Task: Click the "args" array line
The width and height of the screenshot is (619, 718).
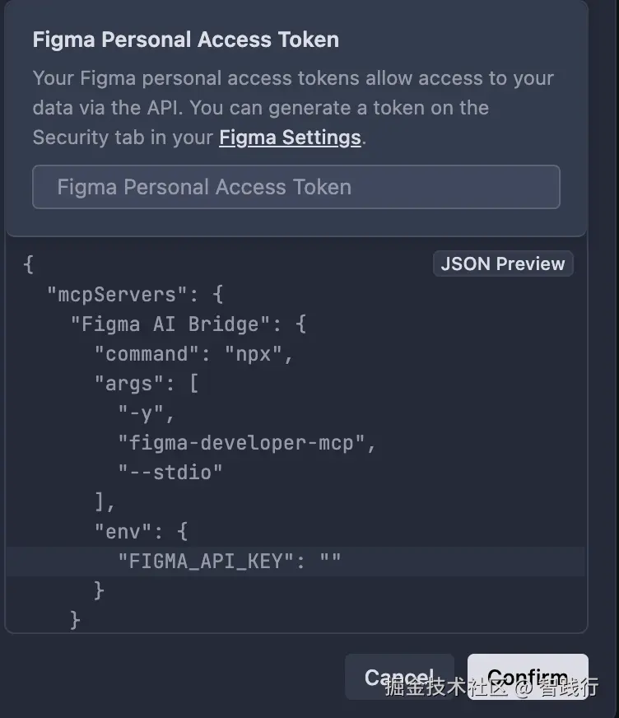Action: tap(146, 384)
